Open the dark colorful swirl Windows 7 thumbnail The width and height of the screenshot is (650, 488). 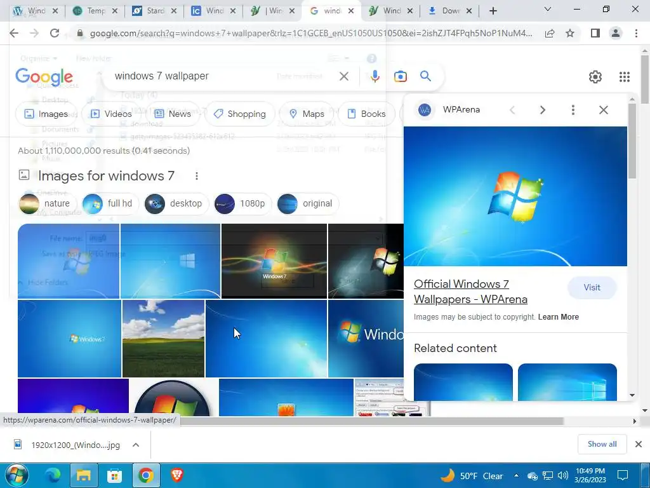pos(274,261)
